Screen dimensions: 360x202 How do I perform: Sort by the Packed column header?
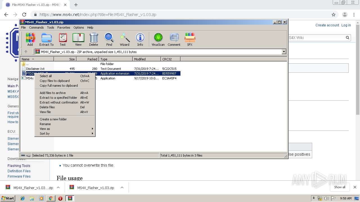click(87, 59)
